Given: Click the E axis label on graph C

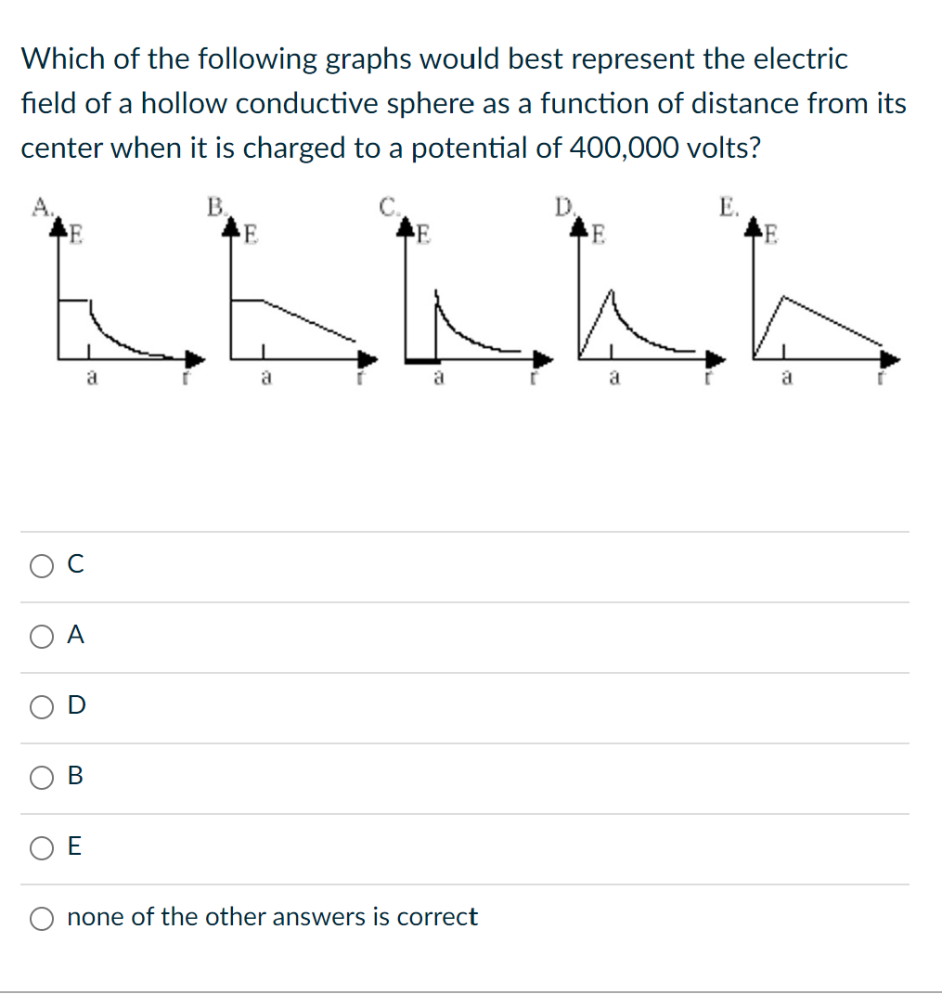Looking at the screenshot, I should click(422, 232).
